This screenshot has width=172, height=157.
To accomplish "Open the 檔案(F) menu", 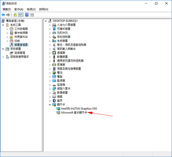I will [7, 9].
